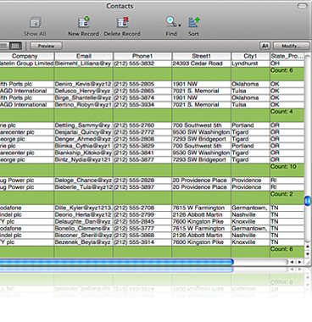The width and height of the screenshot is (312, 322).
Task: Click the horizontal scrollbar blue thumb
Action: click(x=116, y=262)
